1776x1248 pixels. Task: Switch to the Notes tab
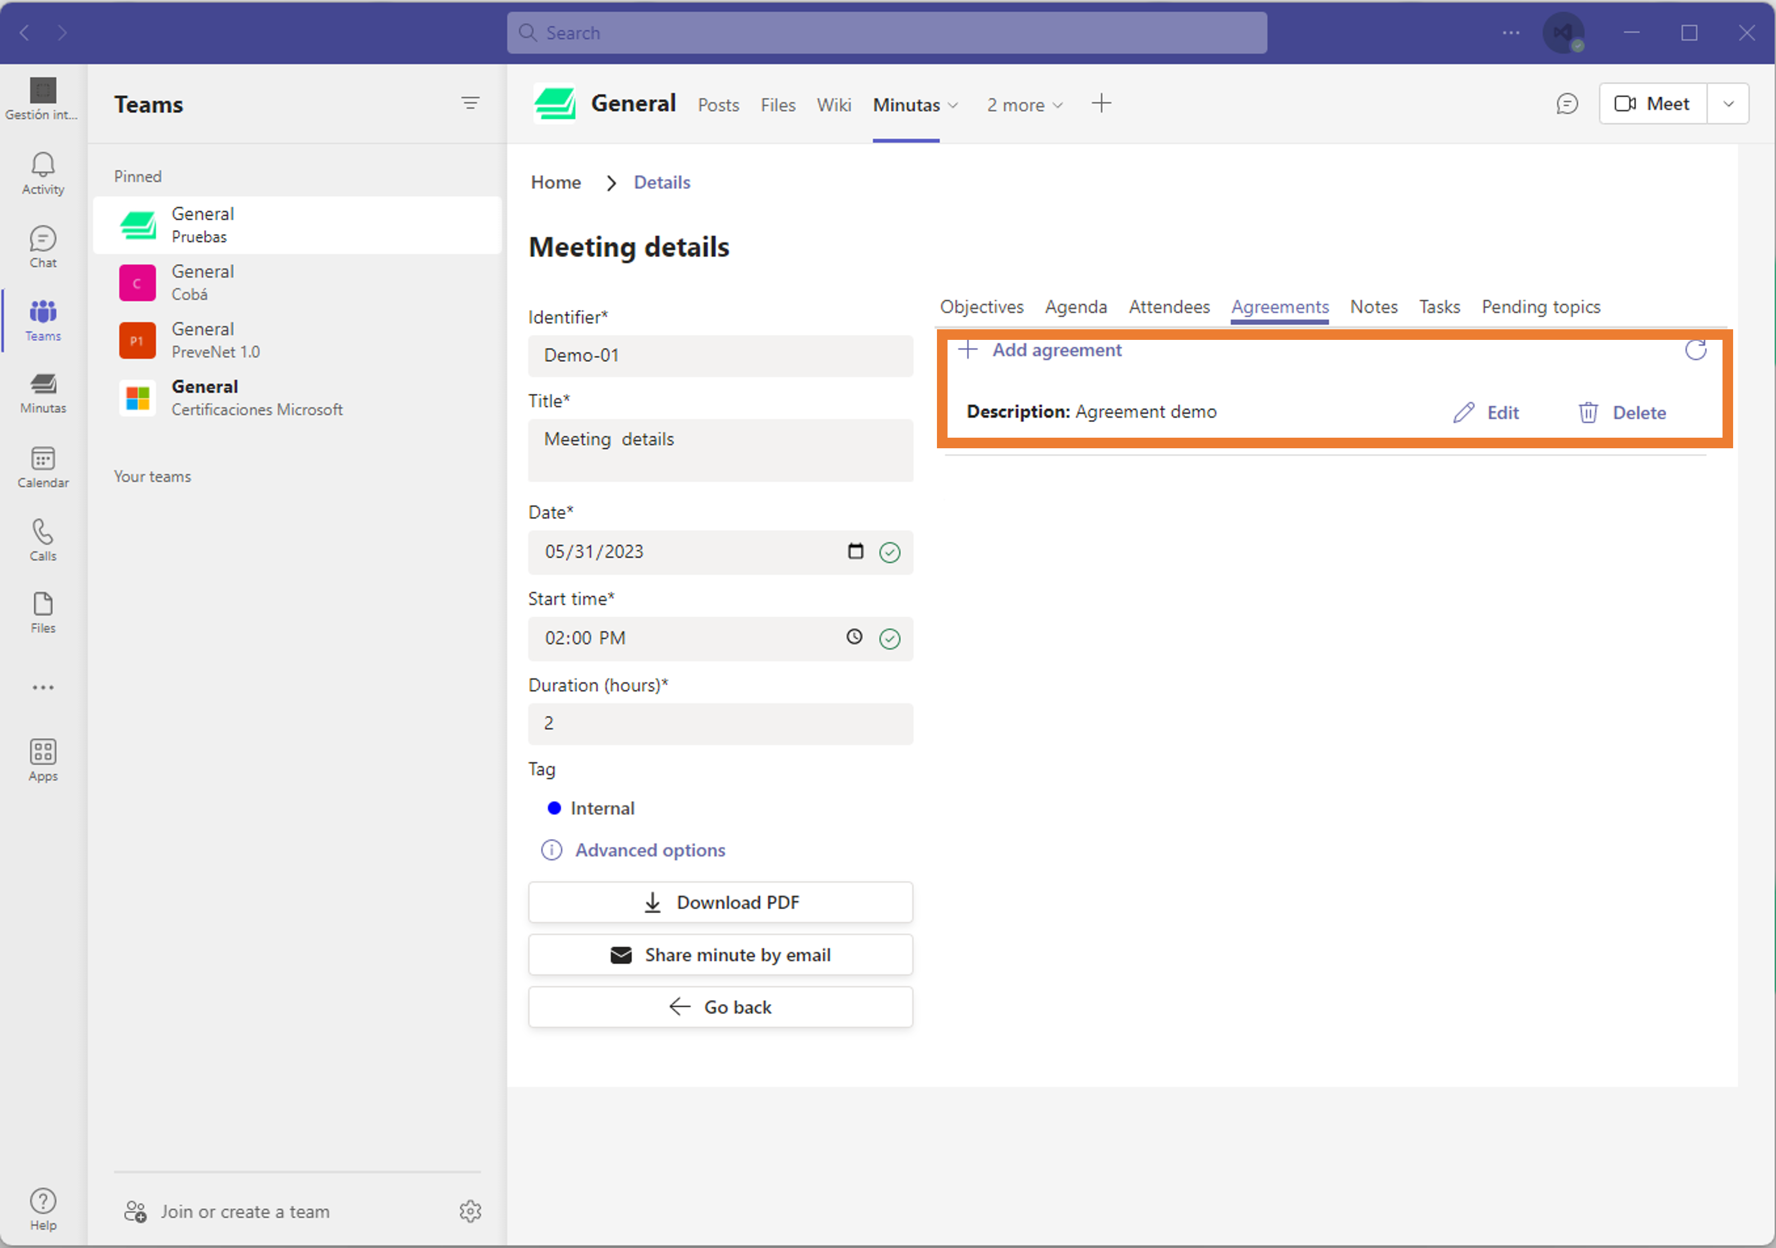tap(1374, 307)
